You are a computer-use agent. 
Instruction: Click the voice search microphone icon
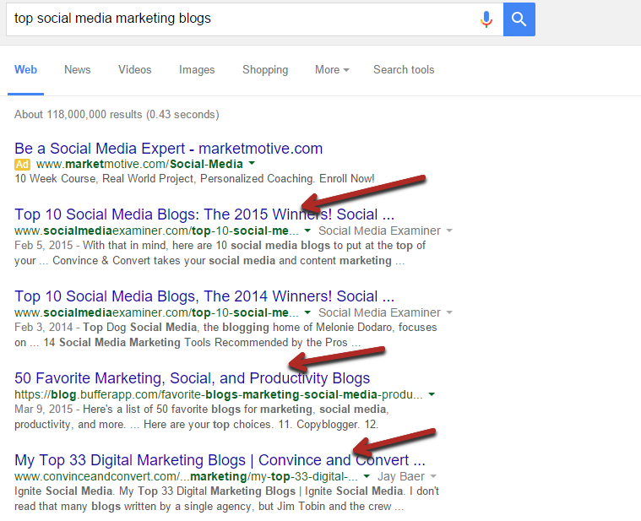pos(486,19)
